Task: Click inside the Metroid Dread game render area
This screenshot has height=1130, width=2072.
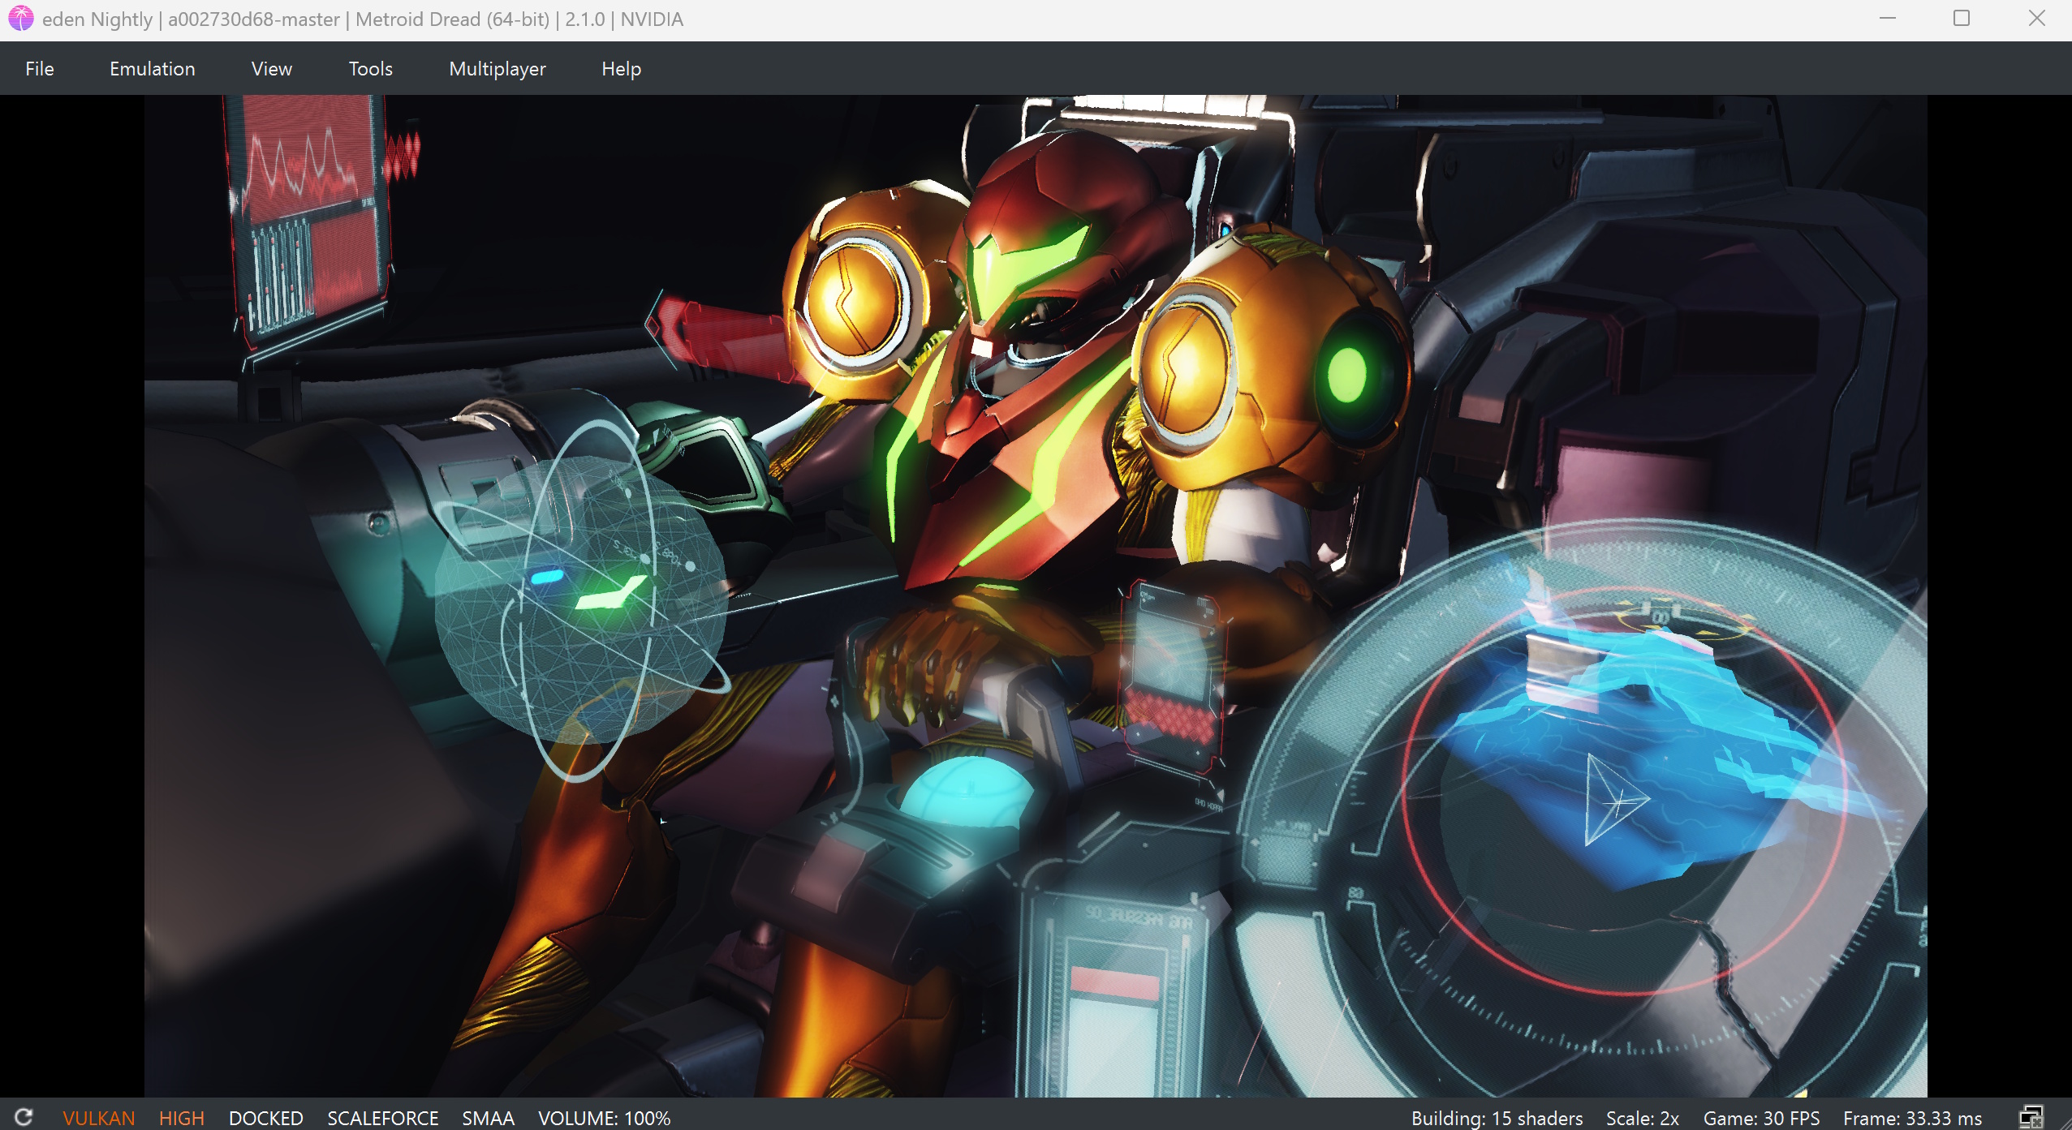Action: [1036, 596]
